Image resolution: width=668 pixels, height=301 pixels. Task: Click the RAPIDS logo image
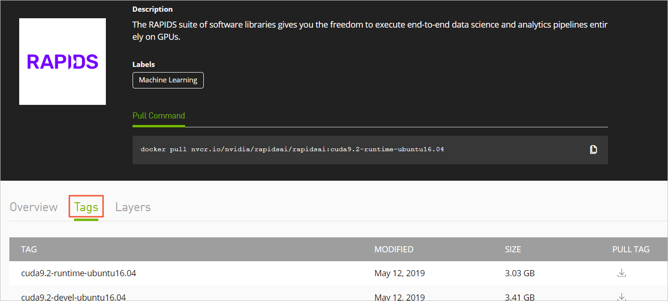(x=62, y=61)
